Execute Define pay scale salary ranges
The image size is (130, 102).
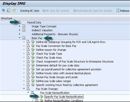(33, 81)
